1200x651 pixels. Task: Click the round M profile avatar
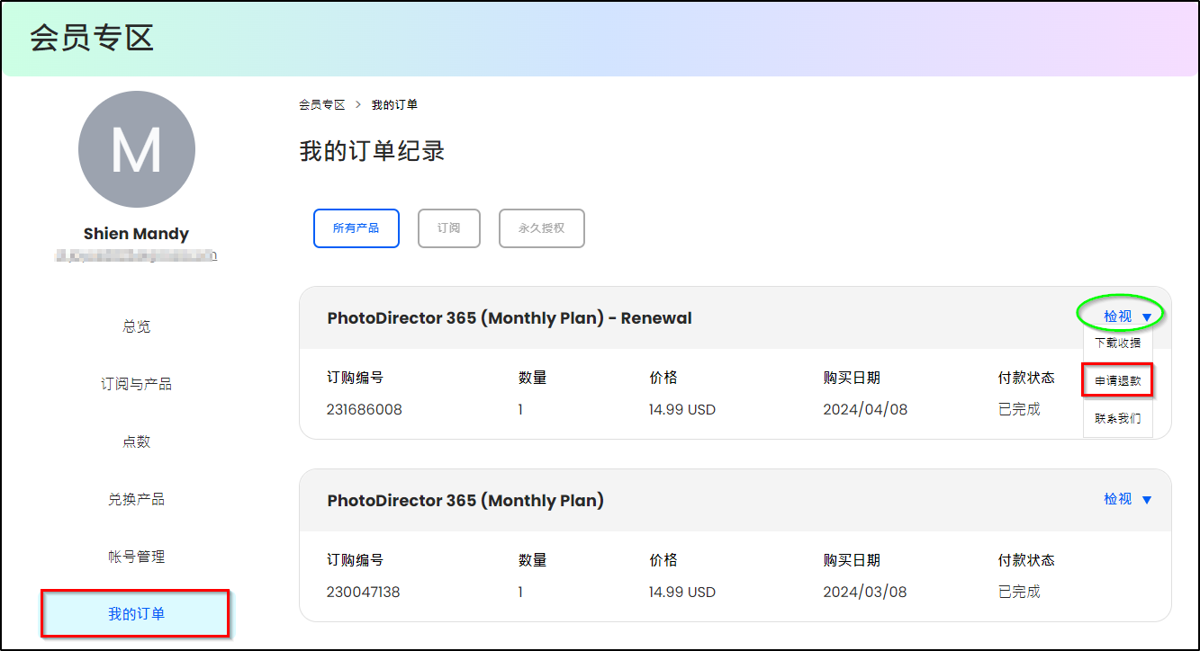tap(137, 149)
